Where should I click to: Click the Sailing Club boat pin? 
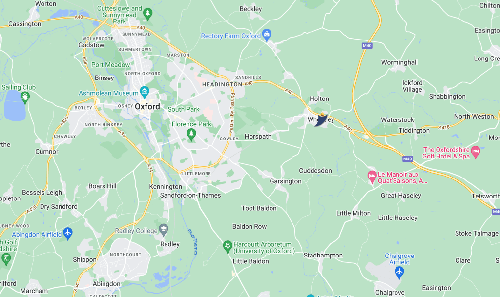tap(25, 98)
